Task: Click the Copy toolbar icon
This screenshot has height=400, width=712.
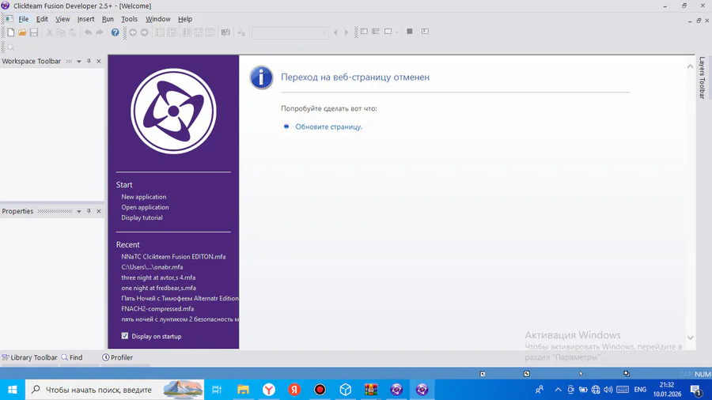Action: (x=60, y=32)
